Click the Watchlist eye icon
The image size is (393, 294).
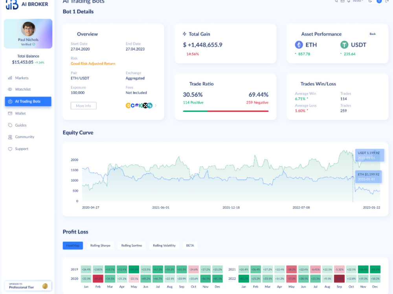pos(10,89)
